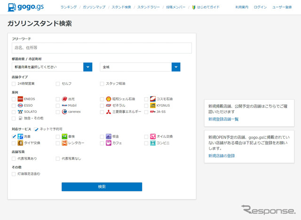Tick the セルフ store type checkbox
Screen dimensions: 301x220
[58, 84]
